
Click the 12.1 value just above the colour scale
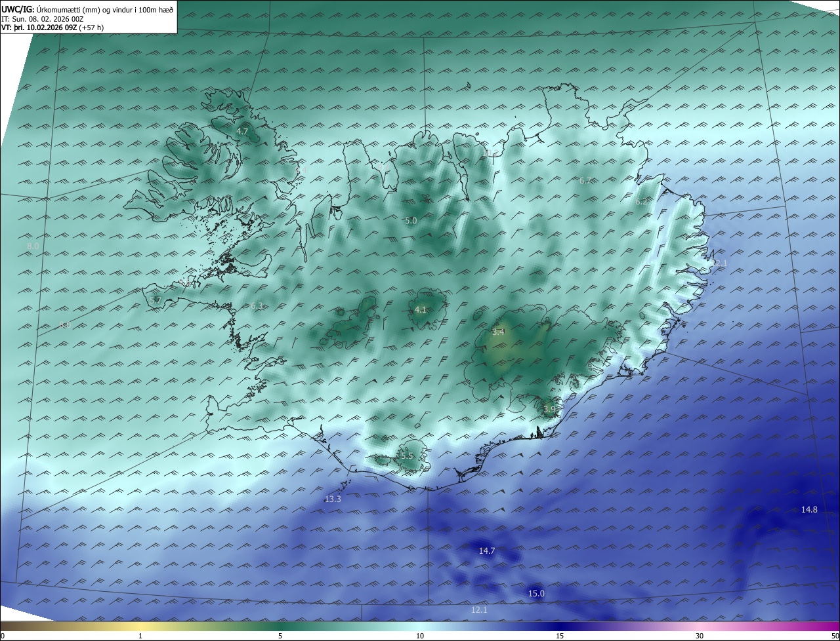[x=479, y=610]
